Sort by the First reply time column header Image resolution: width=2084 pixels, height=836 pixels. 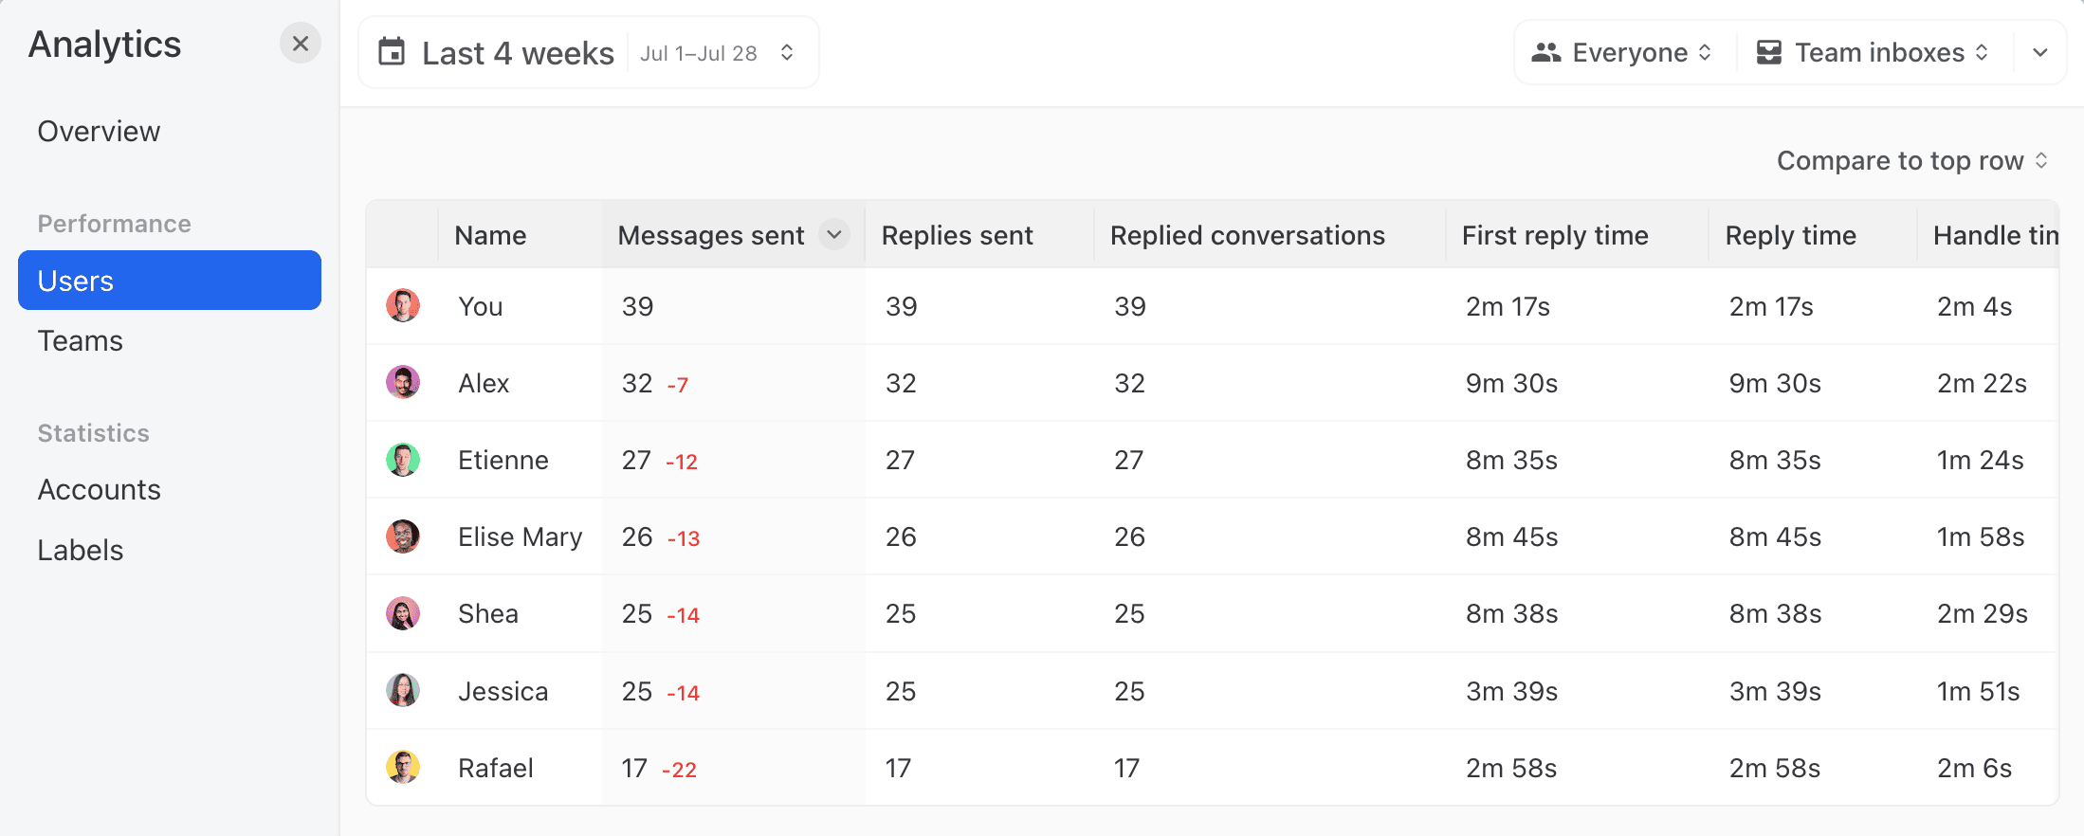pos(1555,235)
